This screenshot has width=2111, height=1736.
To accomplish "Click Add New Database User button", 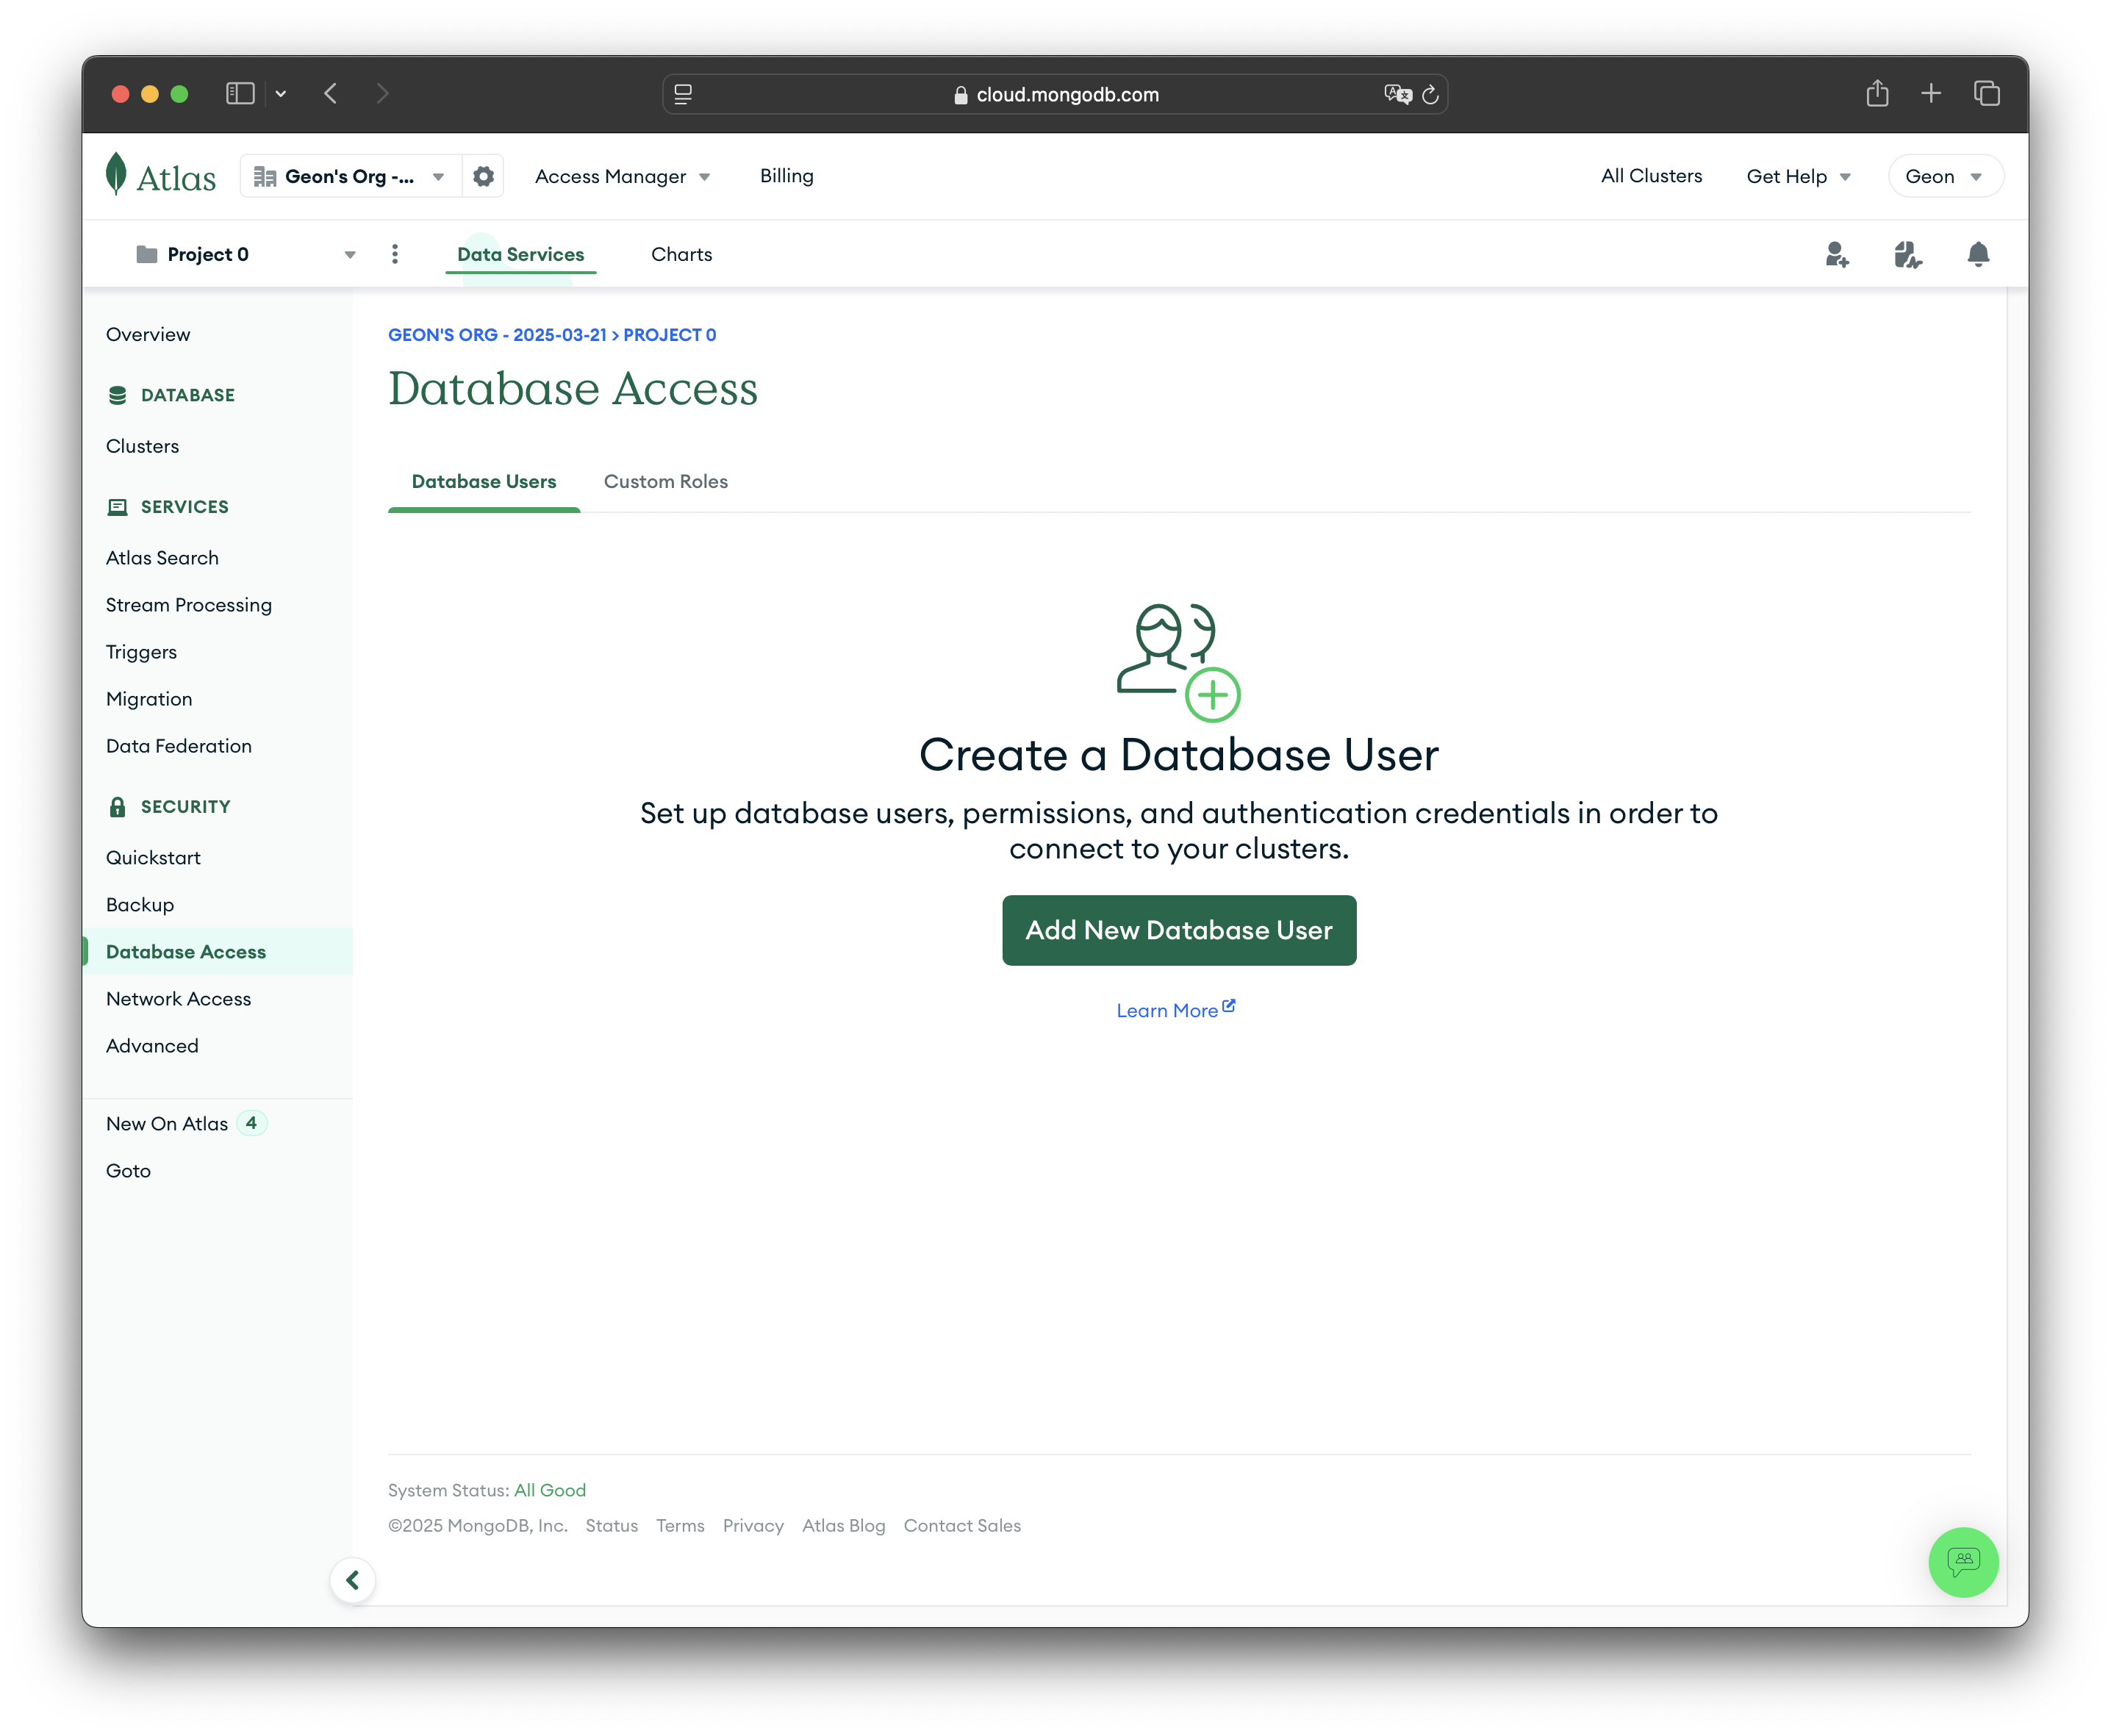I will 1178,930.
